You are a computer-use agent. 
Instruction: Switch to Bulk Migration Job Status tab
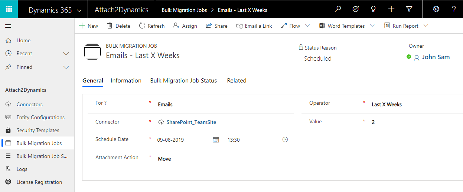tap(183, 81)
